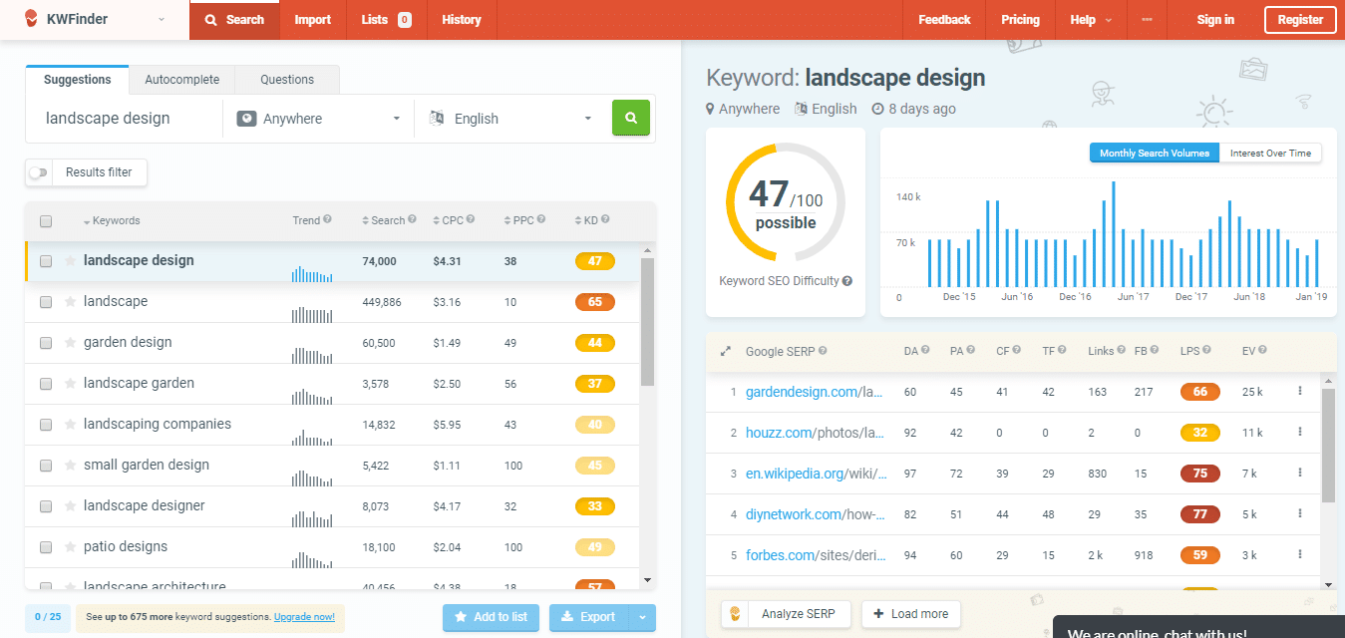Screen dimensions: 1345x638
Task: Click the keyword list scroll-down arrow
Action: tap(647, 579)
